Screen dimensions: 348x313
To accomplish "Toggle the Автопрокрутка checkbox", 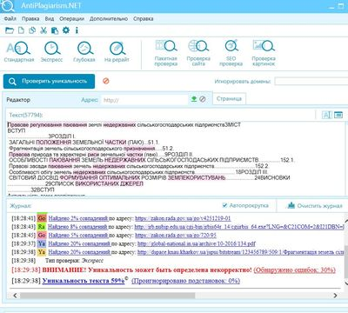I will 224,205.
